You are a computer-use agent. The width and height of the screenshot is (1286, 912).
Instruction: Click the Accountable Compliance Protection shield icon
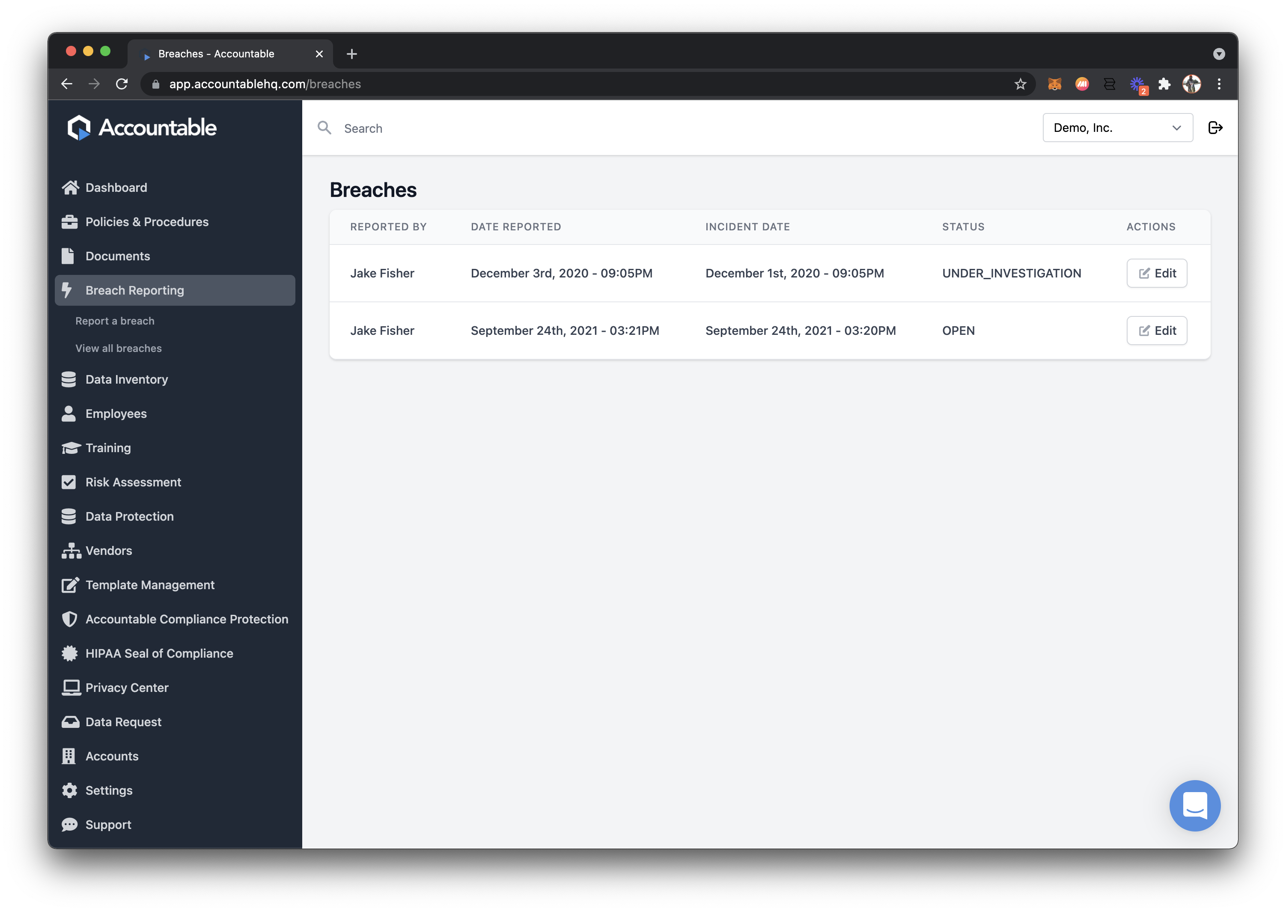pos(70,619)
